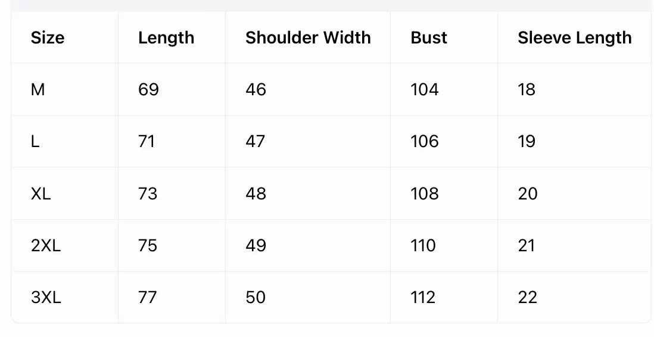Click the Length column header
Screen dimensions: 654x337
(166, 38)
